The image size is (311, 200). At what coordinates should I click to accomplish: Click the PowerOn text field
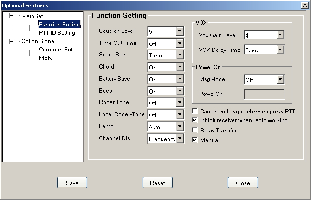(264, 94)
